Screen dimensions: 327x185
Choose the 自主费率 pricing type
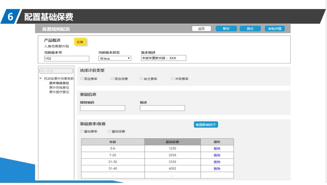[x=141, y=79]
